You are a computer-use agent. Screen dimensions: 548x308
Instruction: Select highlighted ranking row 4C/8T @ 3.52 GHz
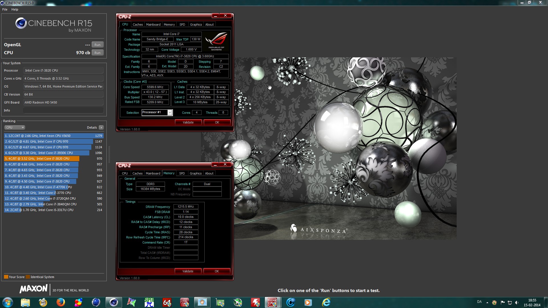click(54, 159)
